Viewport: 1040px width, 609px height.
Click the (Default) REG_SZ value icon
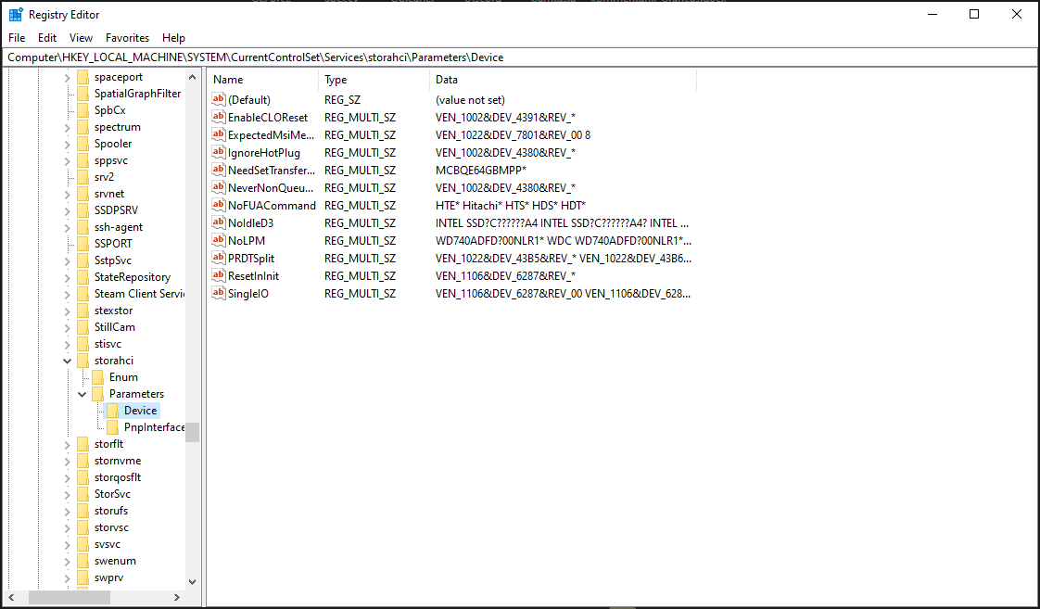[x=219, y=99]
